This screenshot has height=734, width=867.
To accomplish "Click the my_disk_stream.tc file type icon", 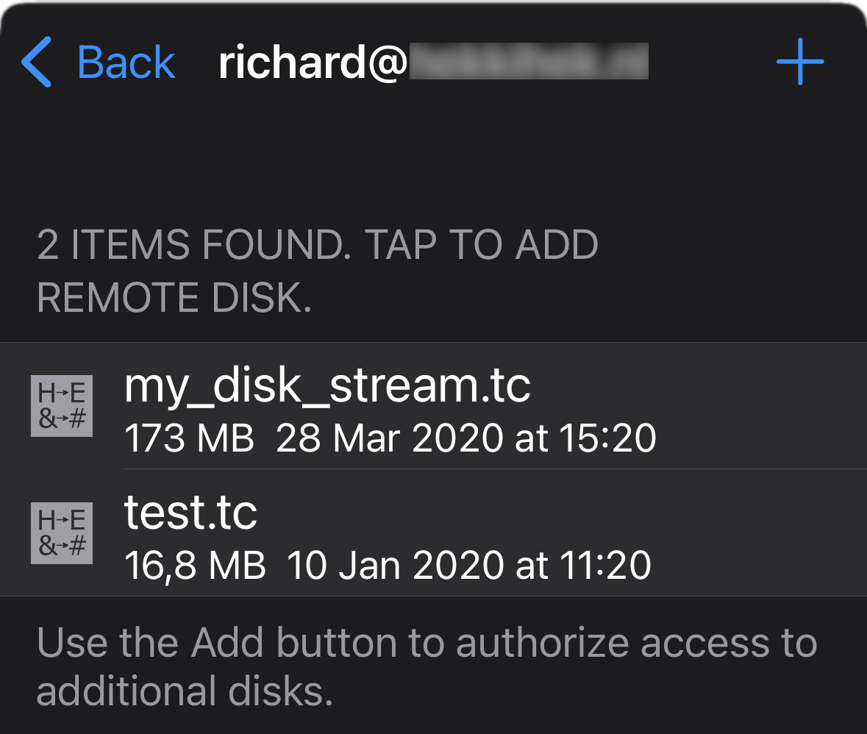I will [x=62, y=406].
